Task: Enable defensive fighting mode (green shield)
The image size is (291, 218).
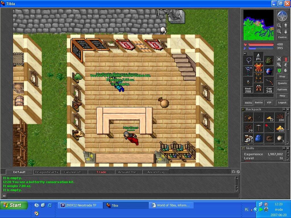Action: point(279,70)
